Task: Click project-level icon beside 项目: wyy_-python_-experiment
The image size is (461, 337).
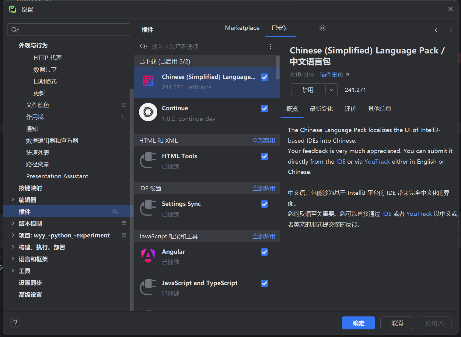Action: point(124,235)
